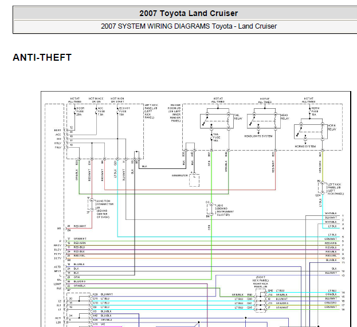Click the 'HORN RELAY' label
Image resolution: width=357 pixels, height=327 pixels.
click(332, 128)
